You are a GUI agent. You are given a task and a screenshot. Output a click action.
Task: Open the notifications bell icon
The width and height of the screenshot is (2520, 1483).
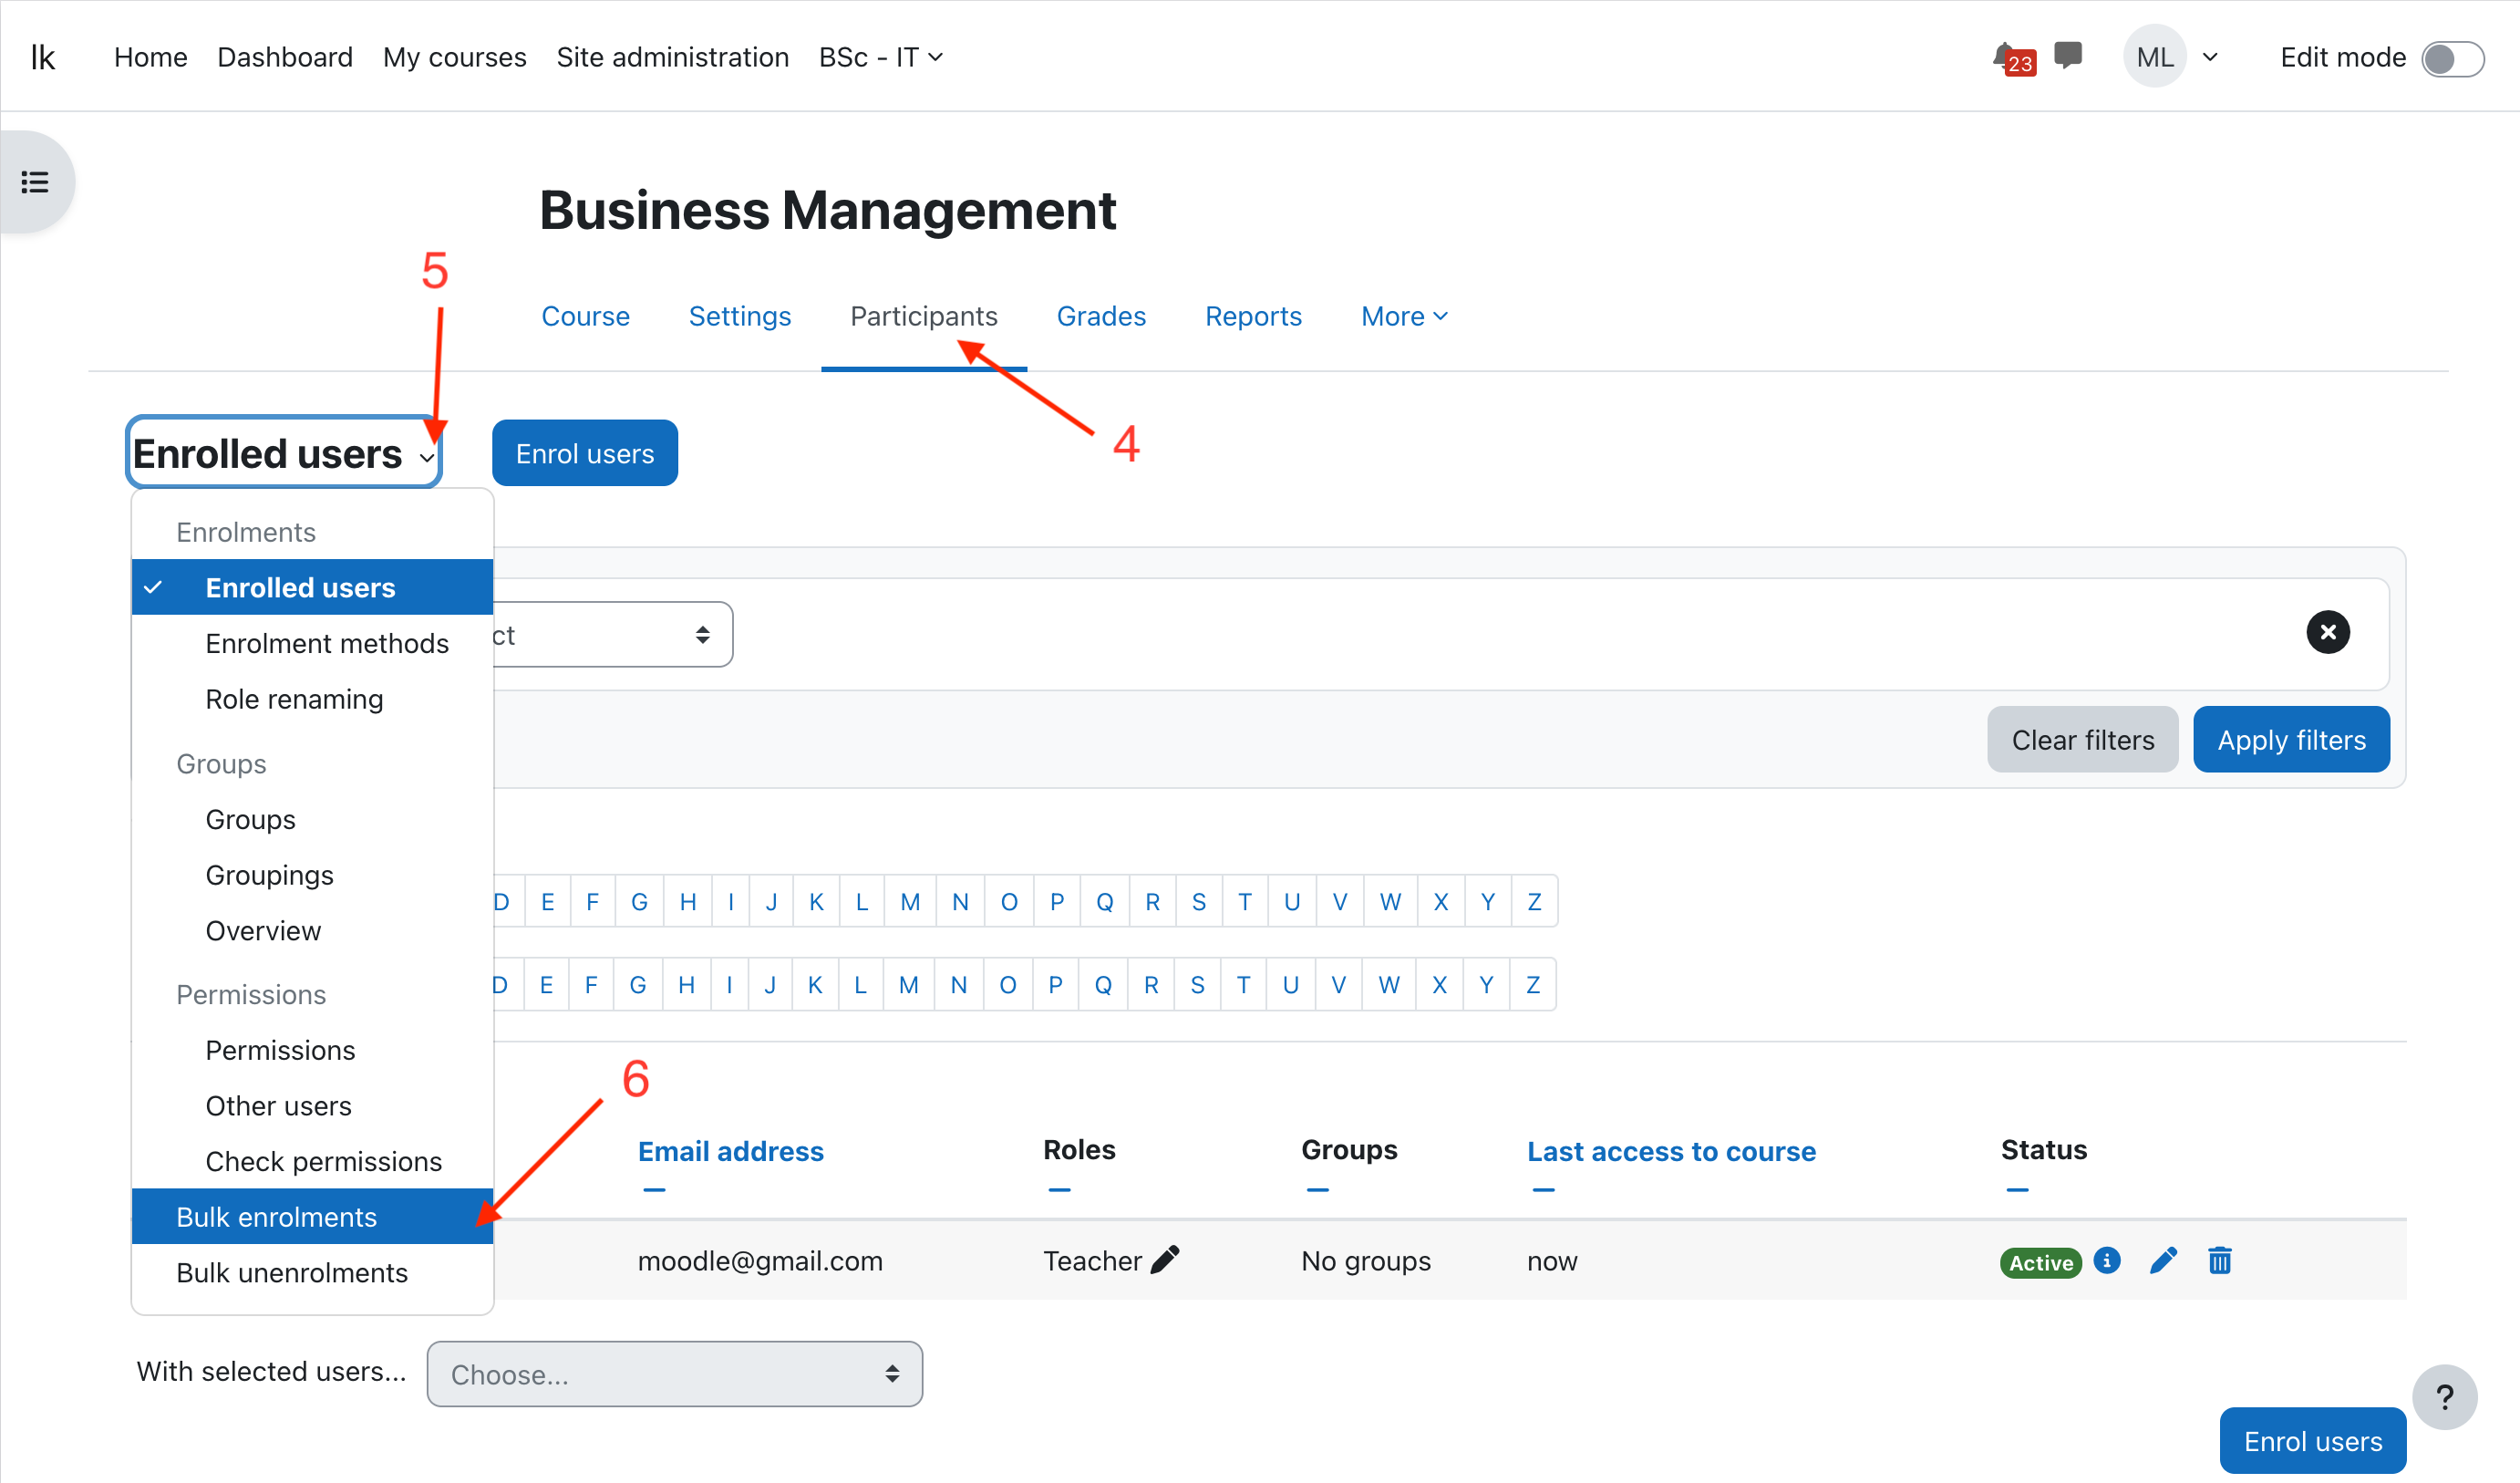[x=2007, y=55]
